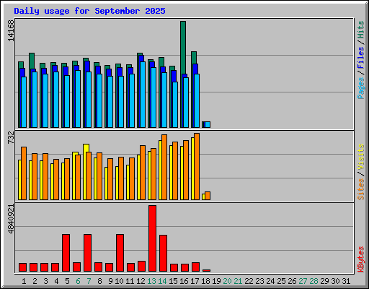
Task: Select the cyan 'Pages' legend label
Action: [x=361, y=88]
